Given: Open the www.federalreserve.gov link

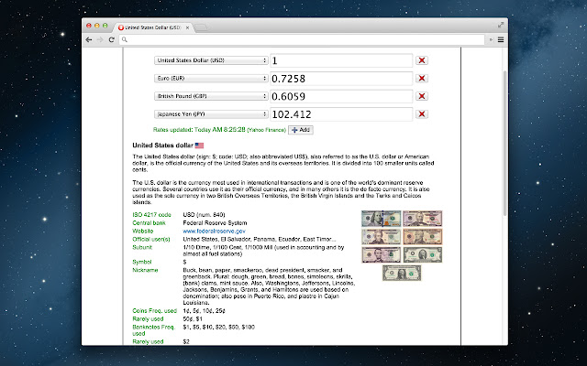Looking at the screenshot, I should click(214, 231).
